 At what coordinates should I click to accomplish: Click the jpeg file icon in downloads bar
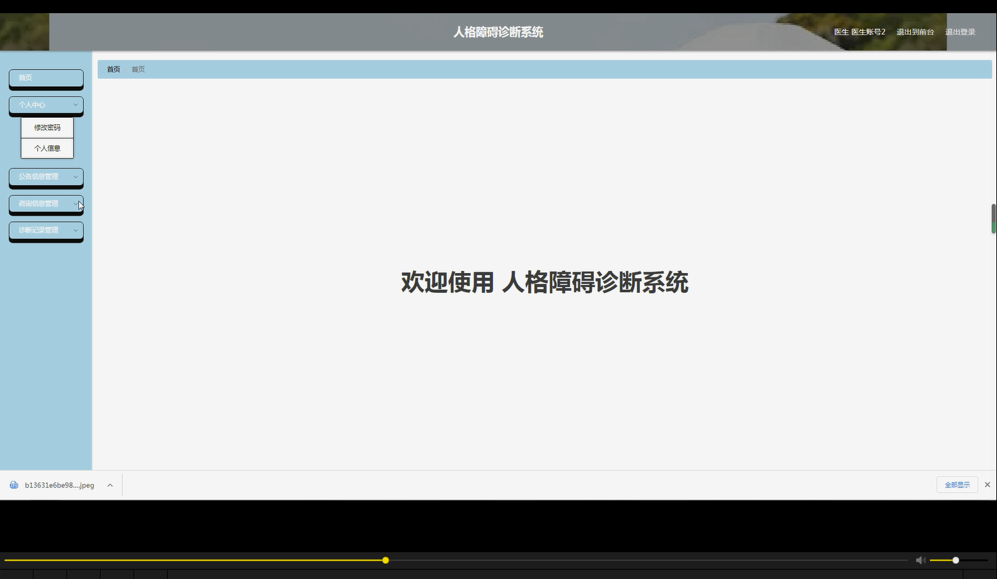[x=14, y=485]
